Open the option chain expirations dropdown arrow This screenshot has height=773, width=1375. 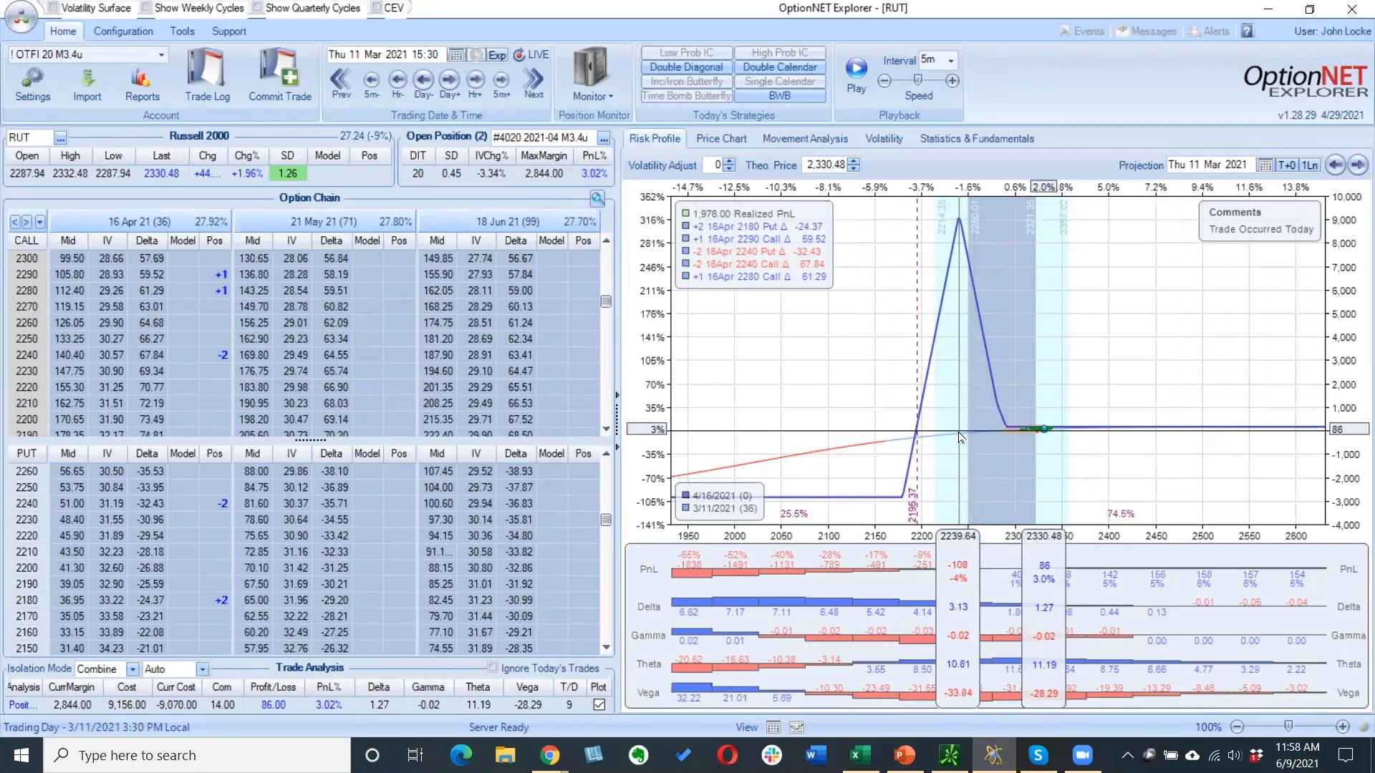click(x=39, y=222)
